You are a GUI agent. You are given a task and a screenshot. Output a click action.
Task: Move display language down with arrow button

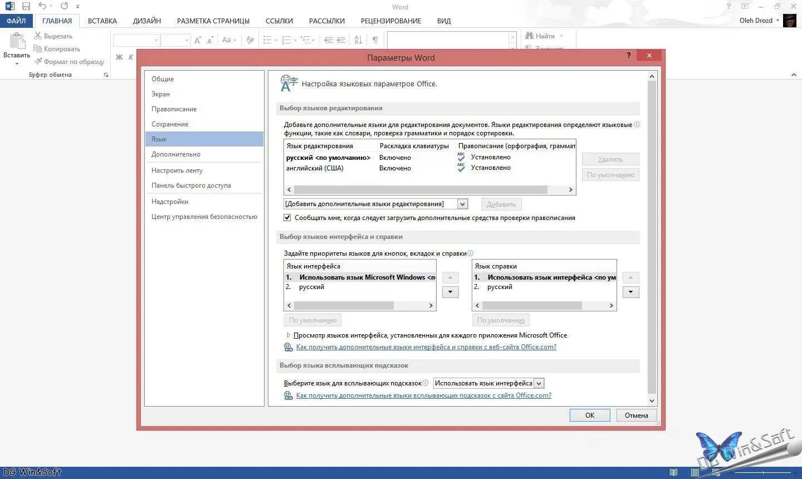coord(450,292)
